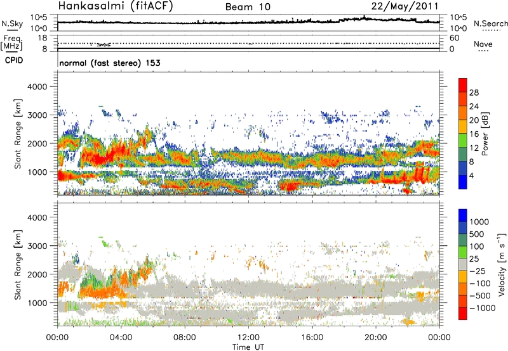Click the 4000 km tick of velocity panel
This screenshot has height=351, width=508.
coord(37,217)
